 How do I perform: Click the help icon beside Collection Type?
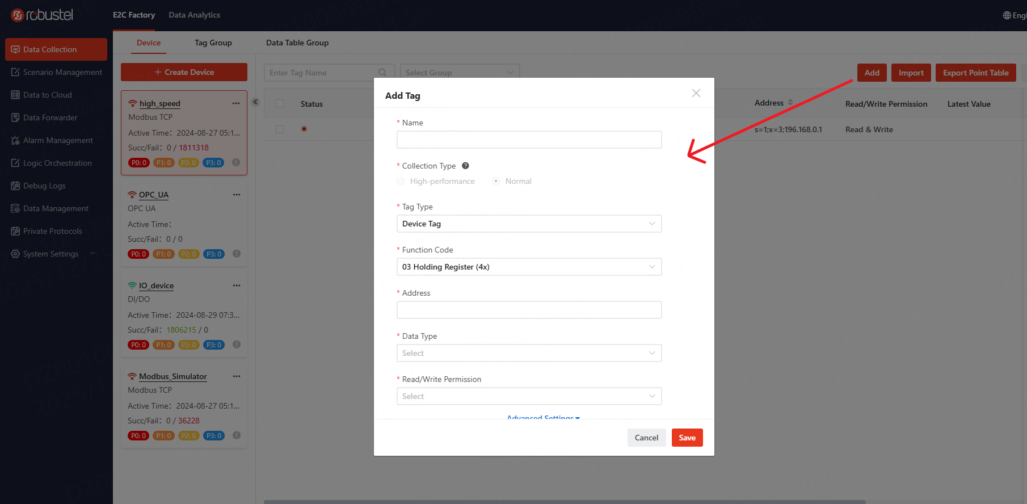tap(465, 166)
